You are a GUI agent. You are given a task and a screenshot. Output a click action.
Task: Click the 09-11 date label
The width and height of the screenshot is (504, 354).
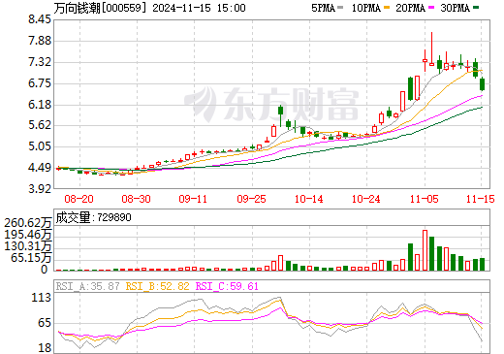[x=193, y=199]
